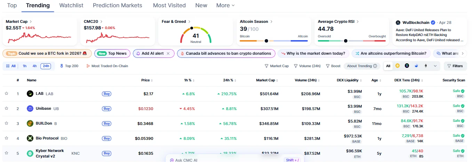This screenshot has height=162, width=473.
Task: Open WuBlockchain avatar
Action: coord(398,22)
